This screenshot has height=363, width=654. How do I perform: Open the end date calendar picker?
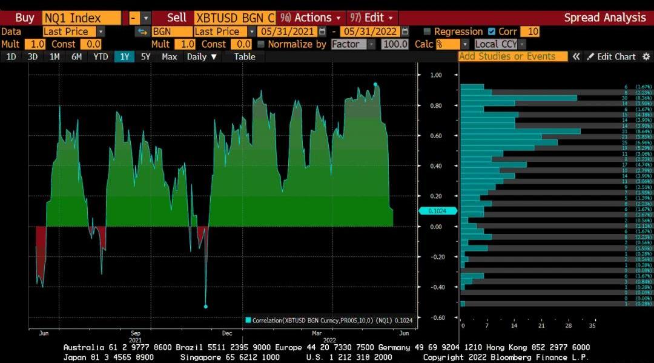(405, 32)
